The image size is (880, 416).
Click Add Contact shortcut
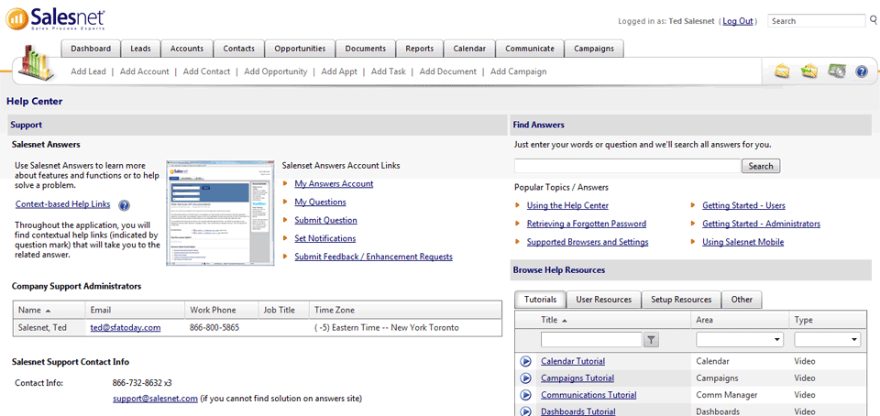click(206, 71)
